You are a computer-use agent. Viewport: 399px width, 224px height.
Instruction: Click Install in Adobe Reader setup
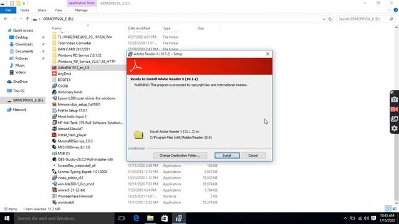pyautogui.click(x=227, y=156)
